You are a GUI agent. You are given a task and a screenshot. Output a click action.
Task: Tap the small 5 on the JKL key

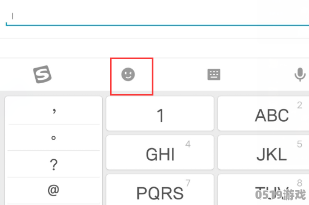[x=300, y=144]
